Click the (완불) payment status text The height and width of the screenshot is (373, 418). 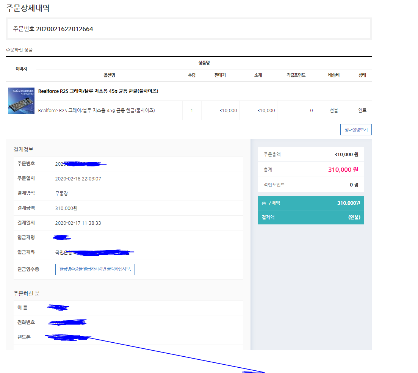pyautogui.click(x=354, y=218)
